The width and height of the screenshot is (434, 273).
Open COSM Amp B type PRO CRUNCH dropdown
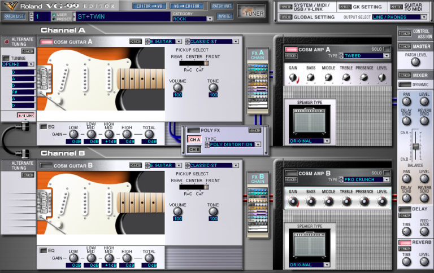tap(386, 179)
